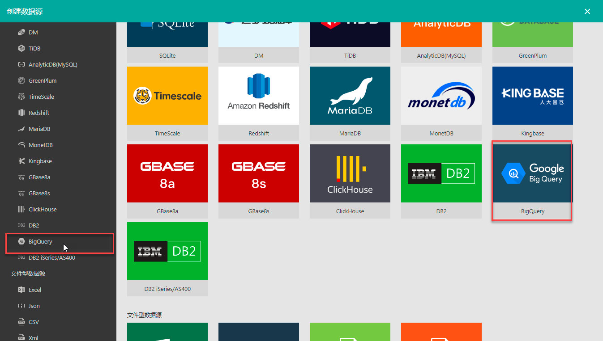Click Kingbase label in the sidebar
This screenshot has width=603, height=341.
coord(40,161)
